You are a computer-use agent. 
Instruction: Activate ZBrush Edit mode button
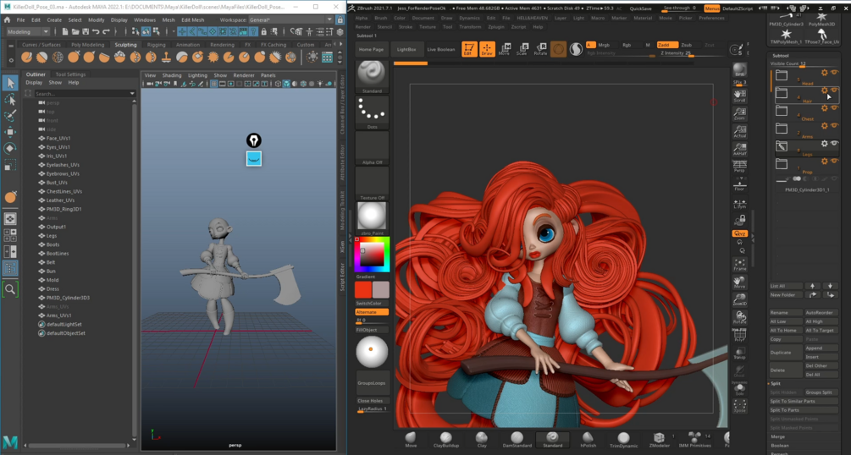[469, 49]
